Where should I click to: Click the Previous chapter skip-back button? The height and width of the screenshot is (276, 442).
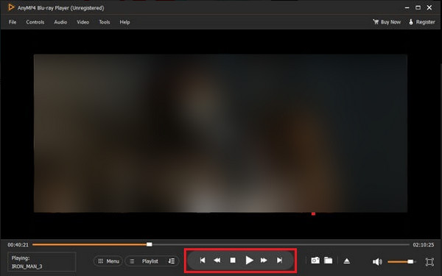pyautogui.click(x=203, y=261)
